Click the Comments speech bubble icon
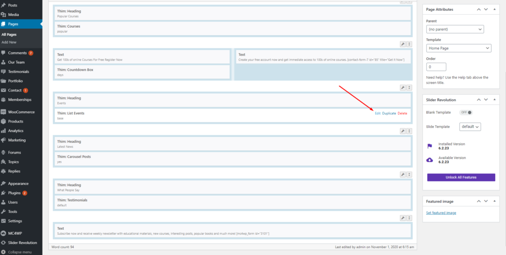 point(3,53)
